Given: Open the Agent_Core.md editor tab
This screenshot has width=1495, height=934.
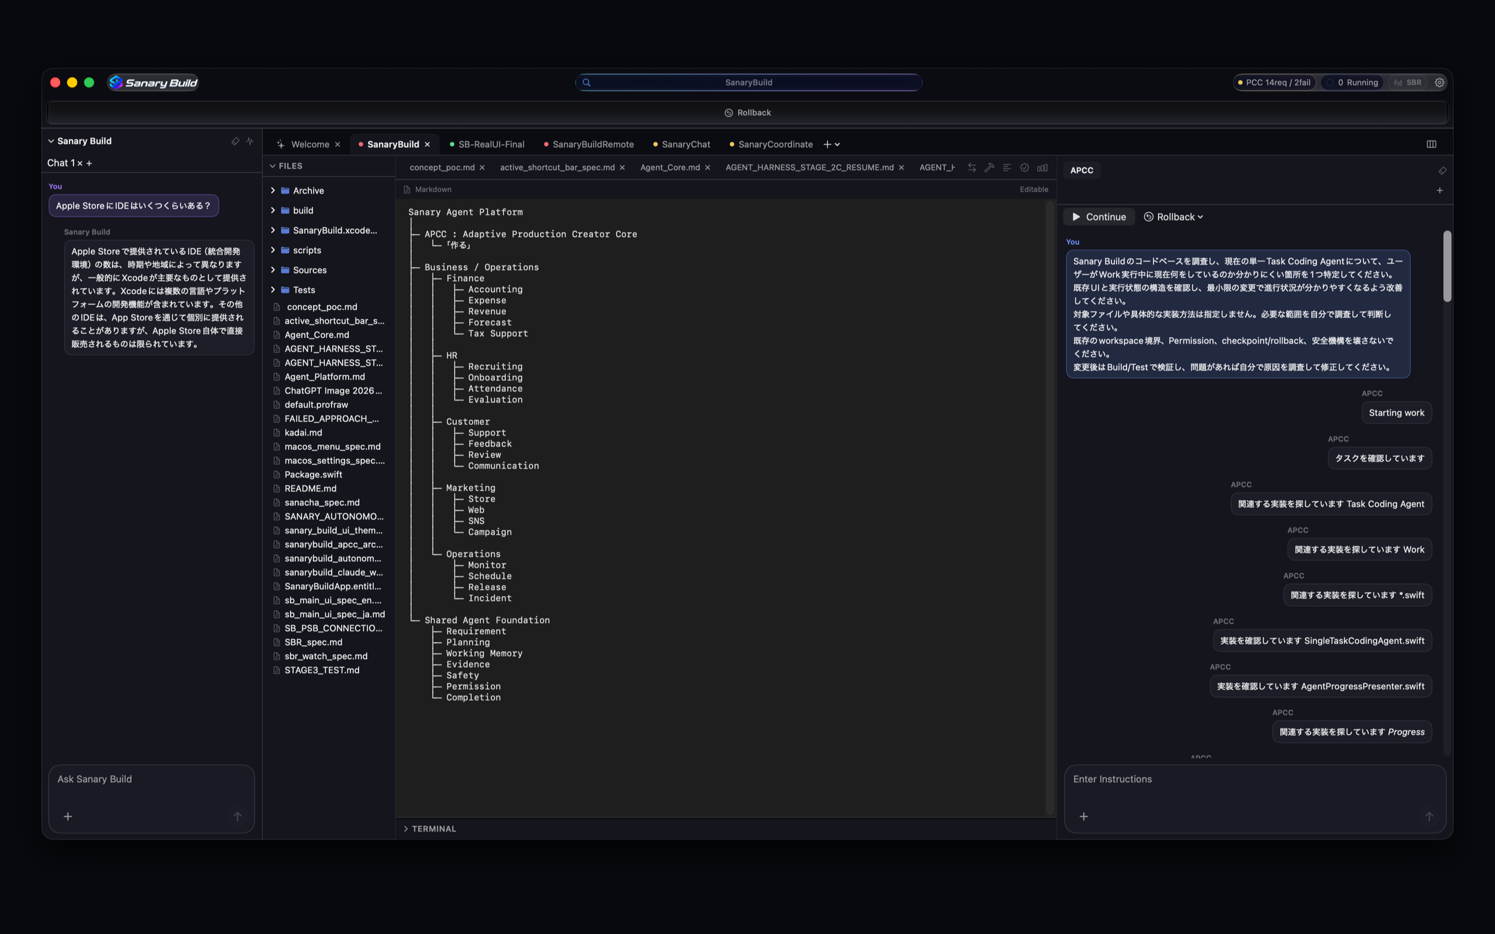Looking at the screenshot, I should pos(670,168).
